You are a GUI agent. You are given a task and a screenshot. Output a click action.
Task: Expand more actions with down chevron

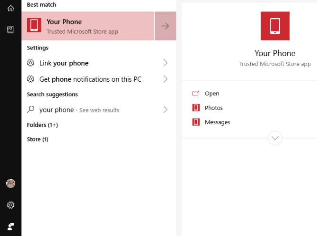[275, 138]
